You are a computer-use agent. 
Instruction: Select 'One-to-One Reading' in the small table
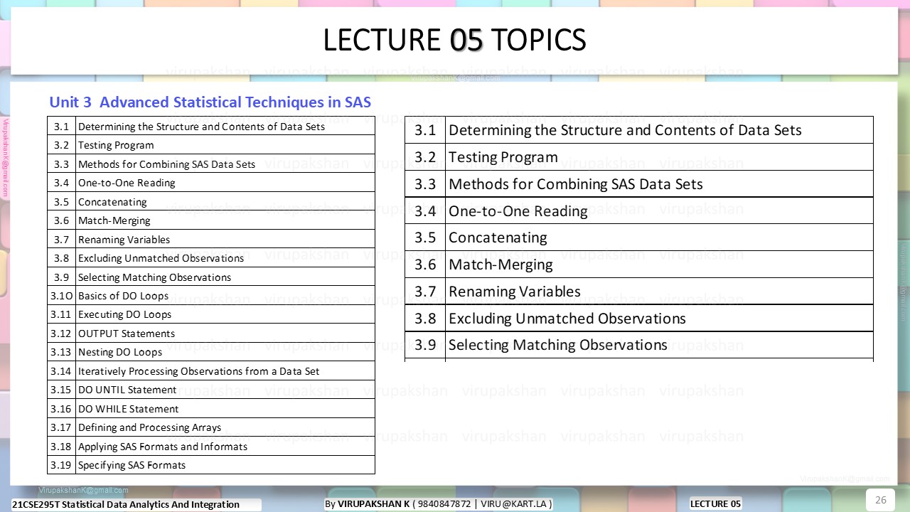[x=127, y=183]
